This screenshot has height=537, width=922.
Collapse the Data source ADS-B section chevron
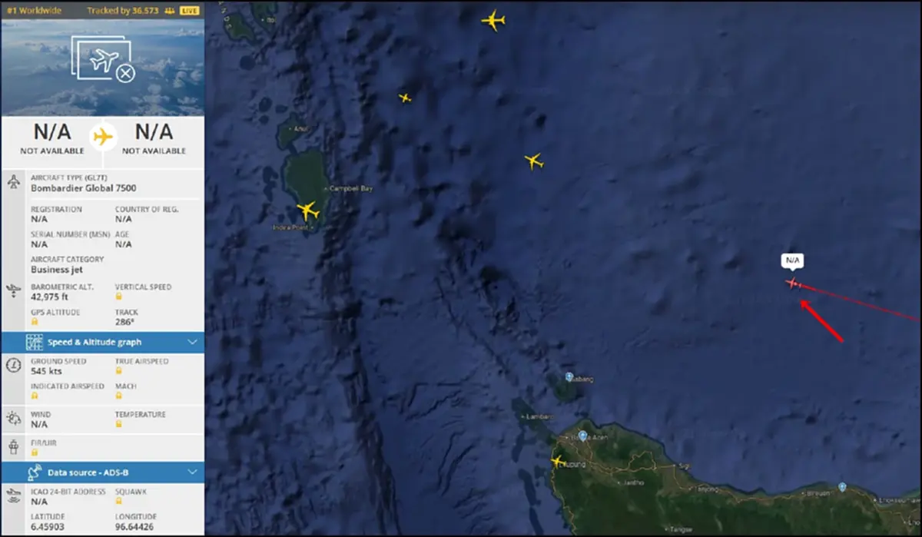192,472
